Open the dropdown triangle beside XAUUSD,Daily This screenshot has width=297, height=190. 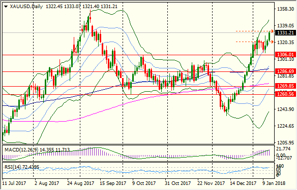pos(6,7)
